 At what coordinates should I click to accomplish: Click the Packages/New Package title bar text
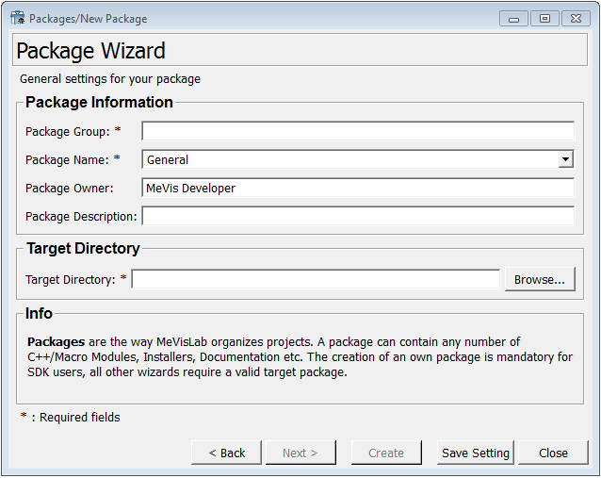pyautogui.click(x=89, y=18)
